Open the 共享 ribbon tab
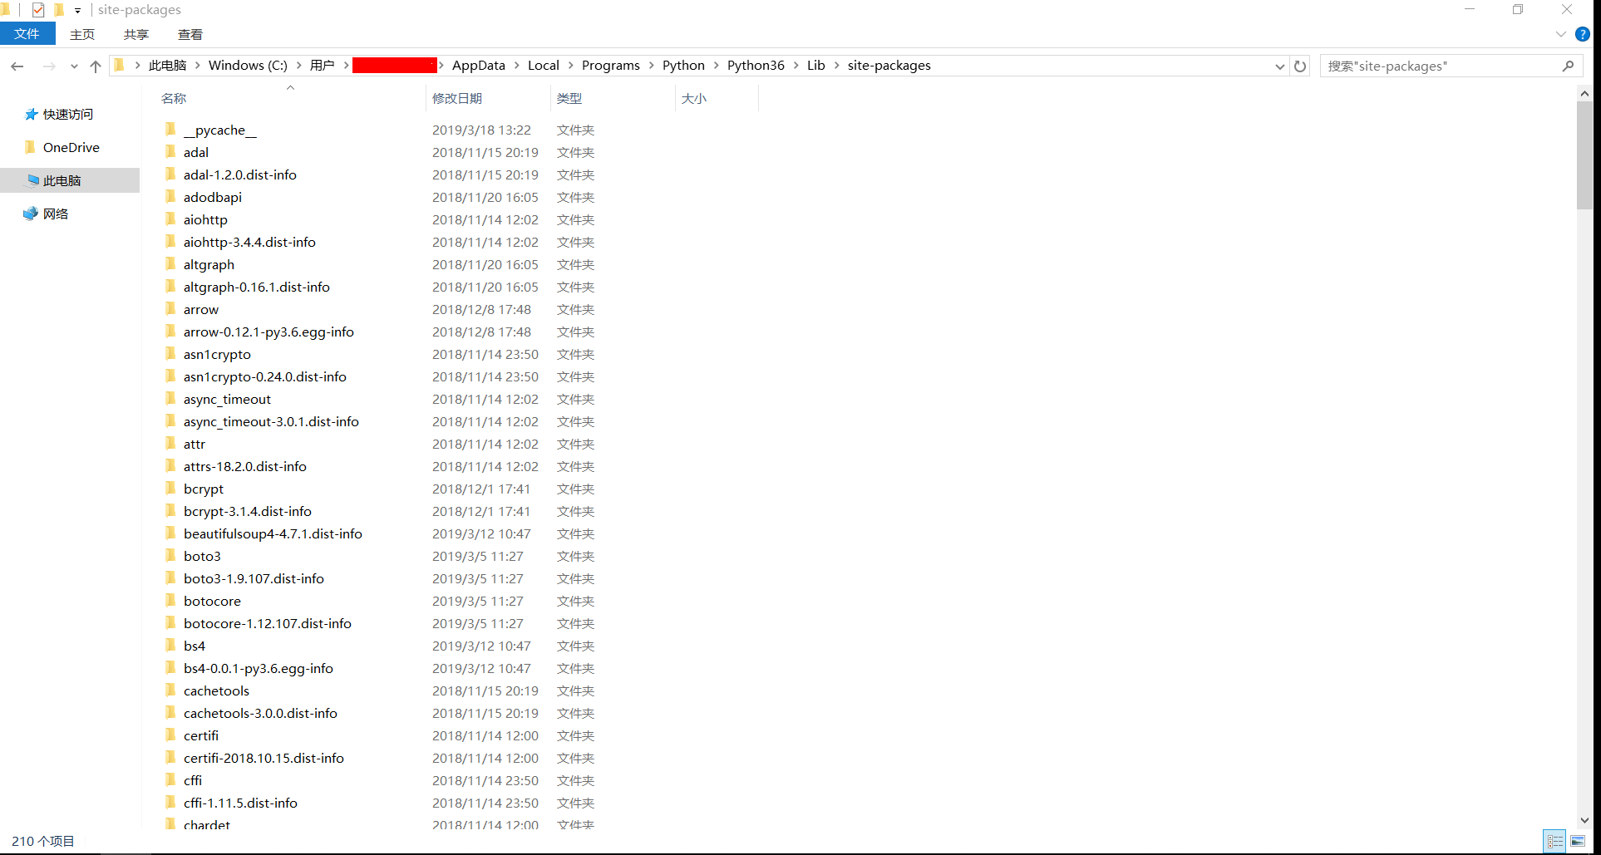This screenshot has width=1601, height=855. tap(136, 34)
